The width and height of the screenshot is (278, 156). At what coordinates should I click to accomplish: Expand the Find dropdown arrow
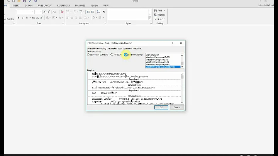164,10
